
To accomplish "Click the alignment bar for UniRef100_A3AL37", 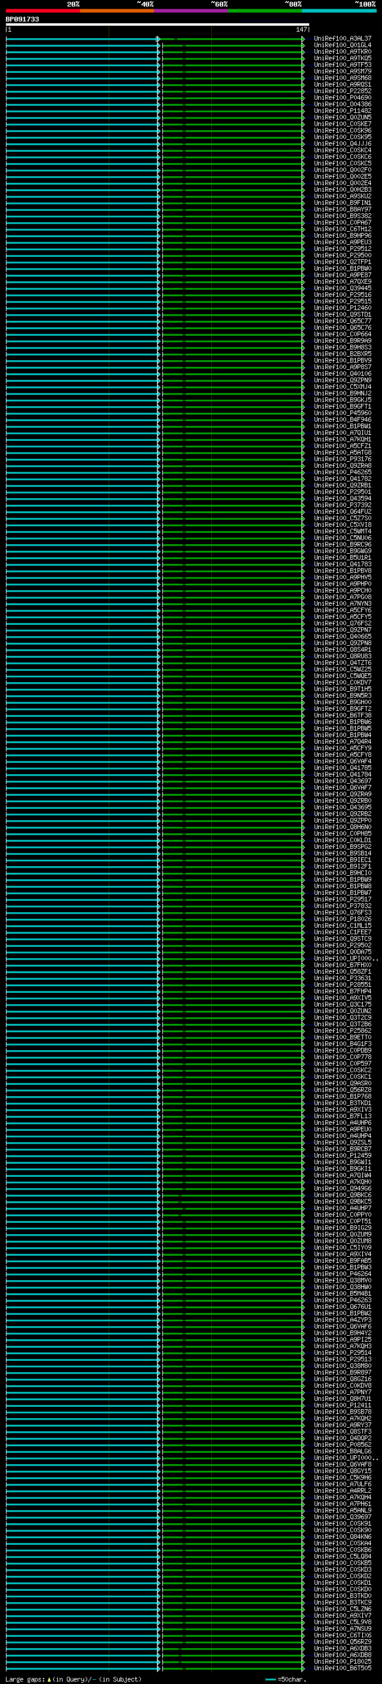I will pyautogui.click(x=155, y=39).
